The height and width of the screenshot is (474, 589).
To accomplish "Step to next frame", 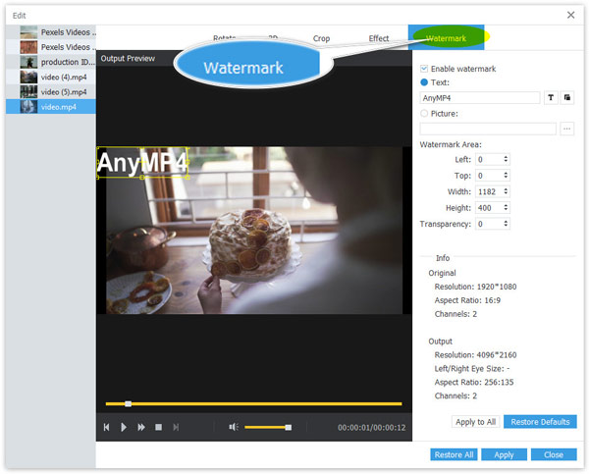I will (176, 427).
